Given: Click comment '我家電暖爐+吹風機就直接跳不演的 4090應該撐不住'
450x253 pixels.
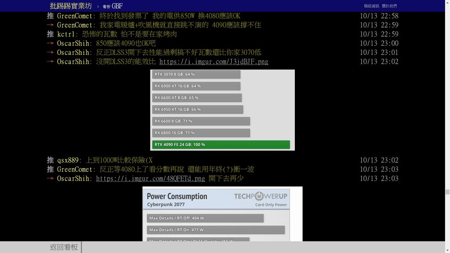Looking at the screenshot, I should click(180, 25).
